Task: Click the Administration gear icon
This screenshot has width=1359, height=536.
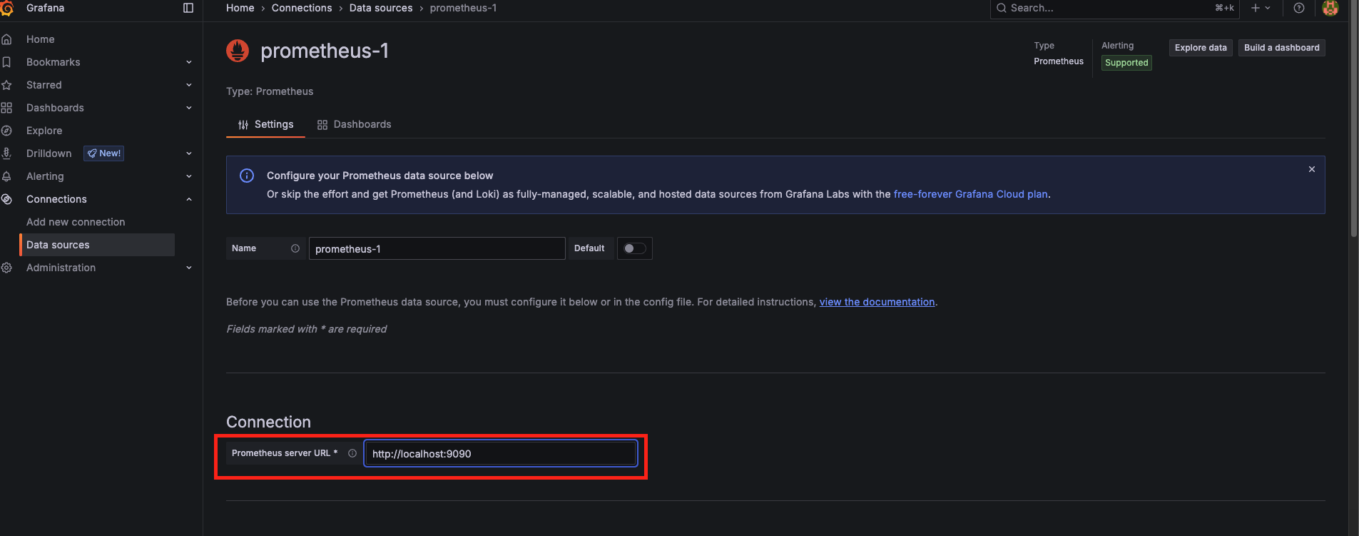Action: 6,268
